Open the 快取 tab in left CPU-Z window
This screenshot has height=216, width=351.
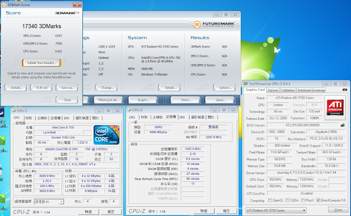tap(29, 118)
